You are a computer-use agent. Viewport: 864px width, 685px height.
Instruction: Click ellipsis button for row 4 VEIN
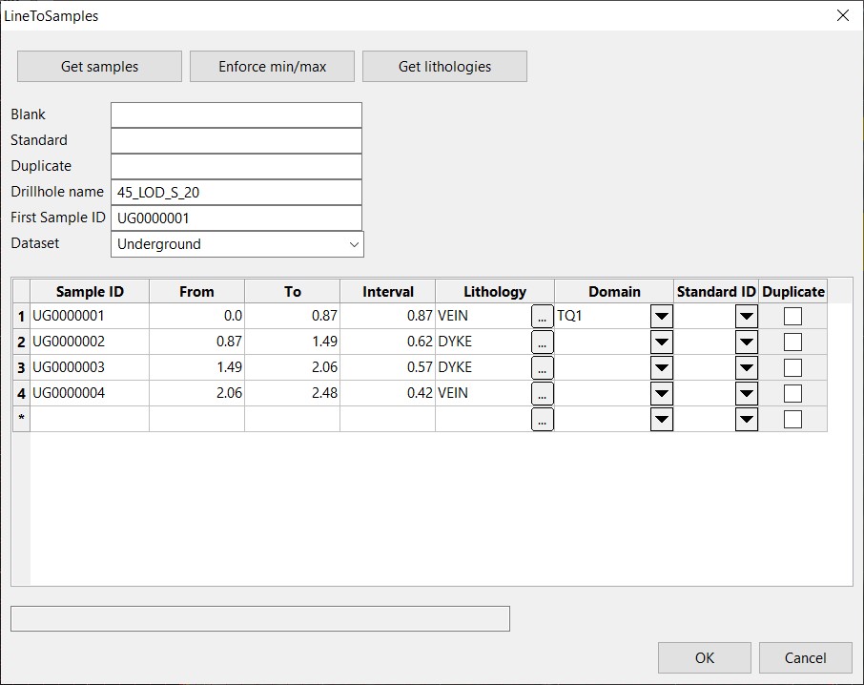click(542, 394)
